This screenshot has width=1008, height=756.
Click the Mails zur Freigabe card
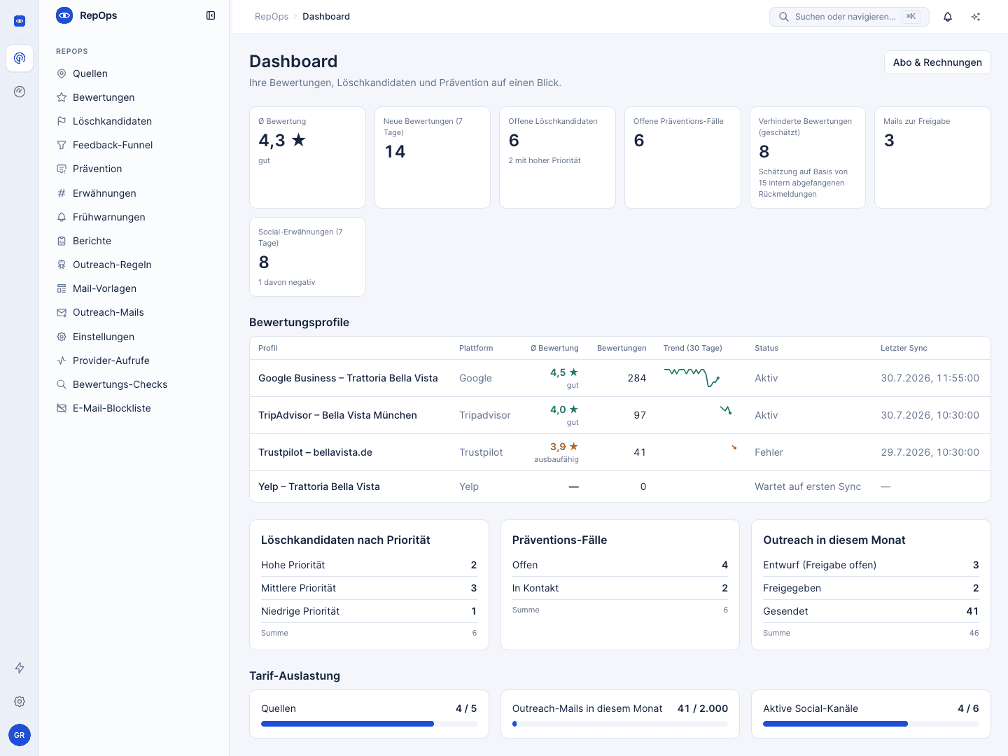click(x=932, y=157)
